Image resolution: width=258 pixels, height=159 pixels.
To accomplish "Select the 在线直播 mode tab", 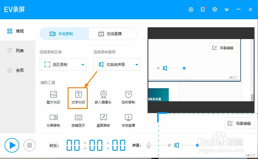I will pyautogui.click(x=113, y=34).
